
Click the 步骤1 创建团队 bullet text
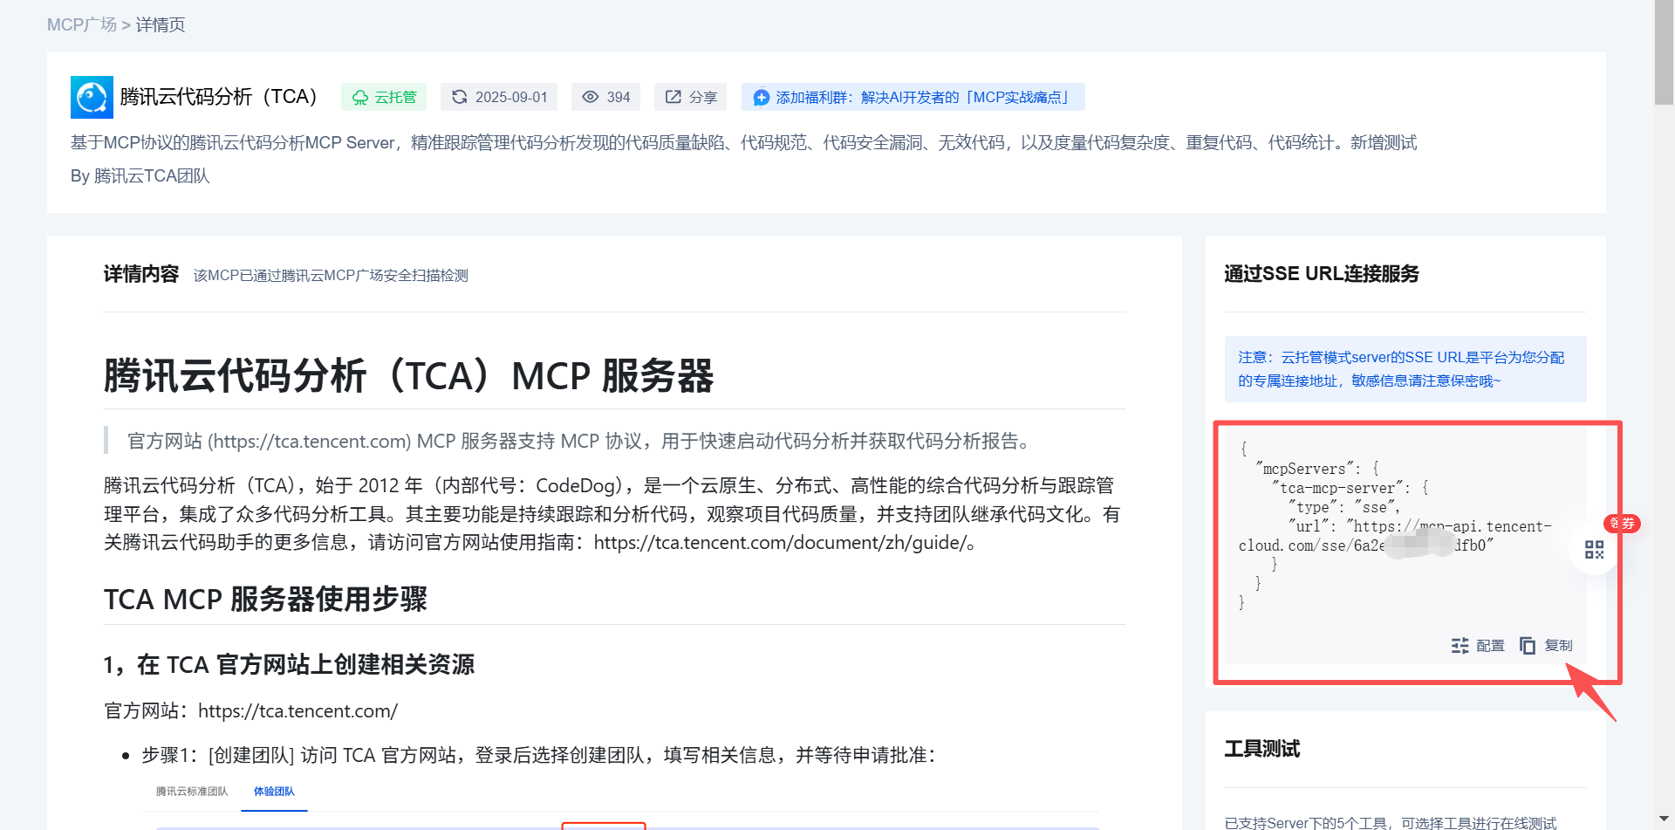pos(538,755)
